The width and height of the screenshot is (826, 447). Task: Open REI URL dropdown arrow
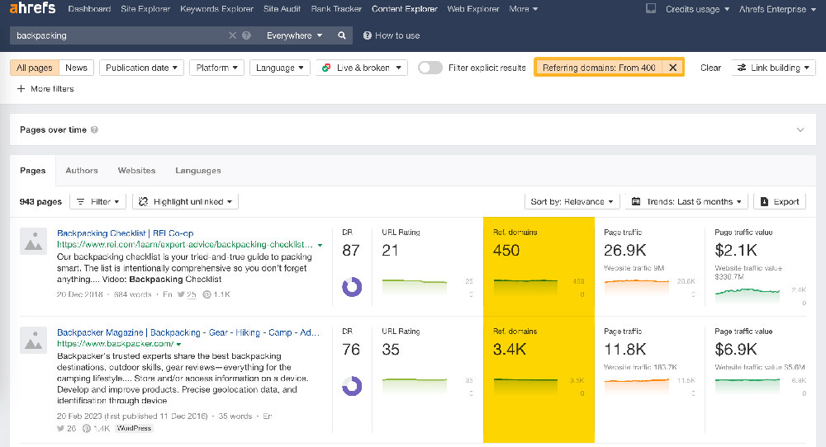[x=320, y=245]
